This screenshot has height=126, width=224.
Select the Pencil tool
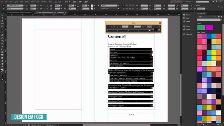click(x=2, y=38)
